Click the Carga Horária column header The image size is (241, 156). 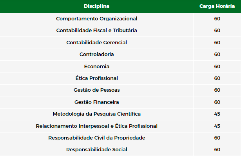(x=217, y=6)
